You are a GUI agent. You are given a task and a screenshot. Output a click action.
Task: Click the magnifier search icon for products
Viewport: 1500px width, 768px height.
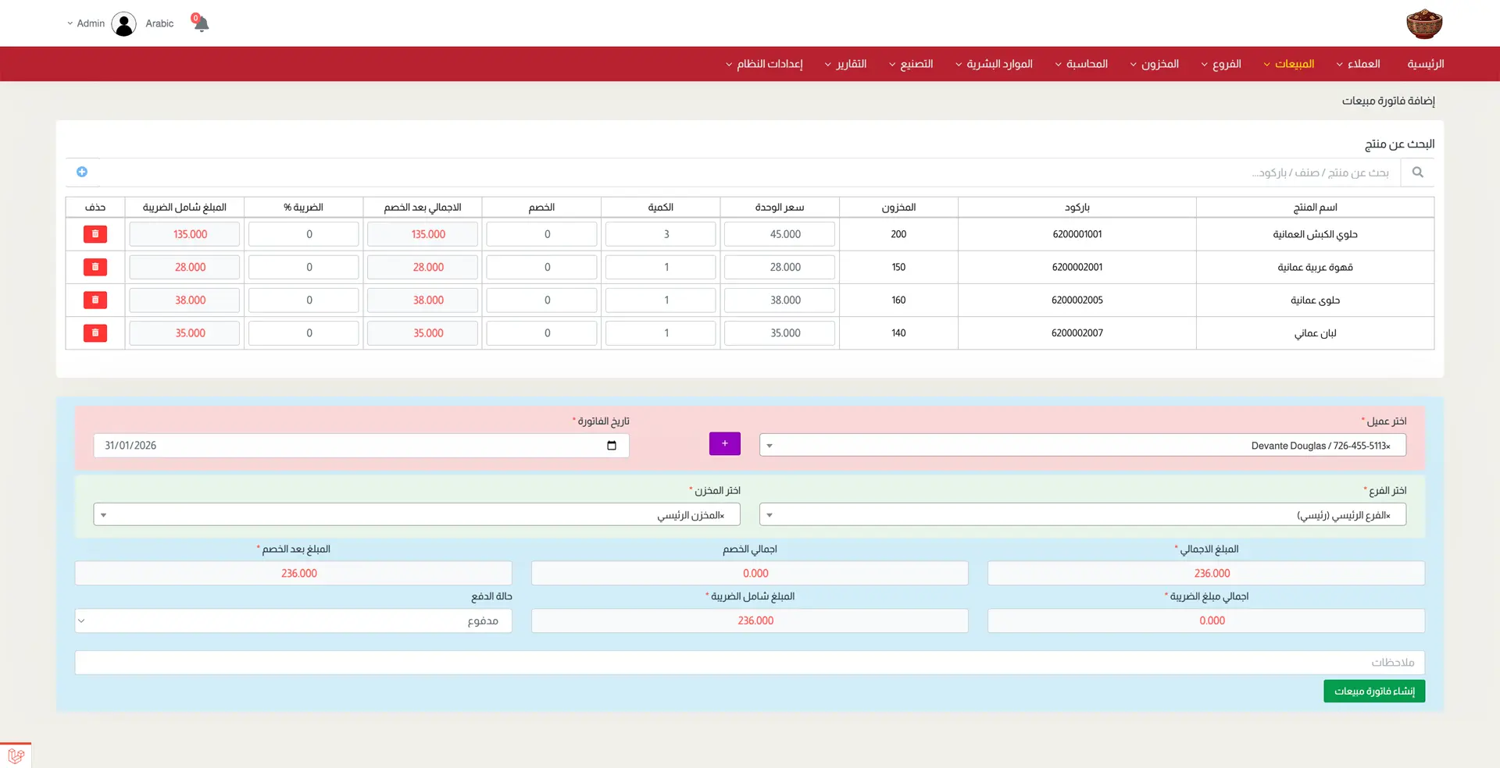point(1417,172)
